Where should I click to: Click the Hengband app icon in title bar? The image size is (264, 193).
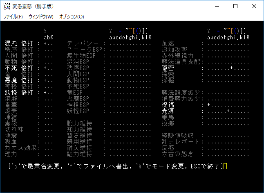(x=7, y=7)
